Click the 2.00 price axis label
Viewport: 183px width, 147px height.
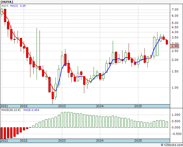pos(175,60)
